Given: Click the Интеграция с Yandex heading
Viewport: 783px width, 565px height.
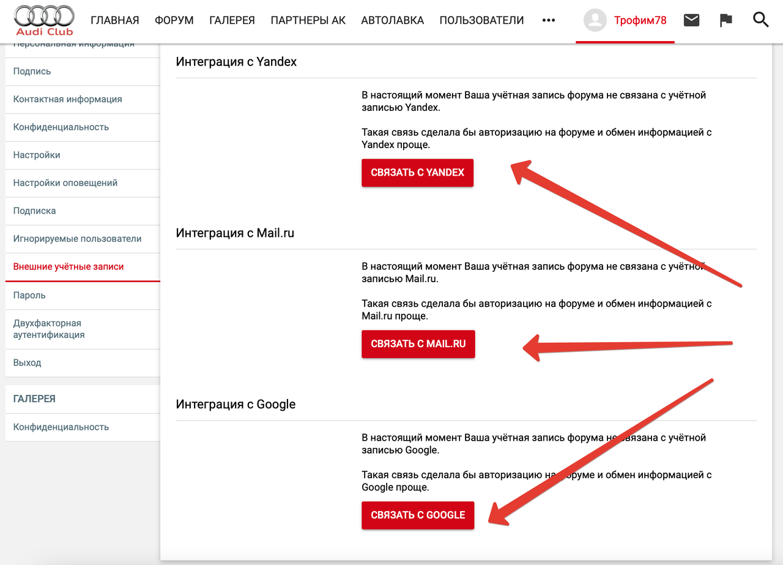Looking at the screenshot, I should 236,62.
